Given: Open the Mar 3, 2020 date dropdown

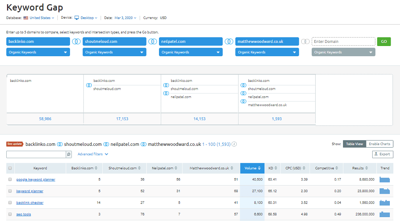Looking at the screenshot, I should [x=125, y=18].
